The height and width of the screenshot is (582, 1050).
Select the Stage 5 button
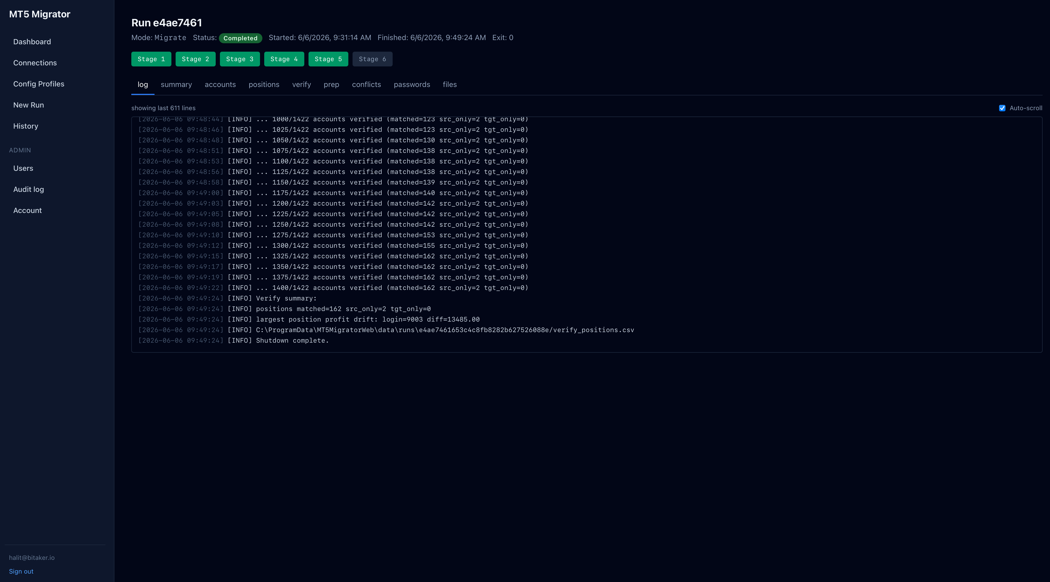coord(329,59)
